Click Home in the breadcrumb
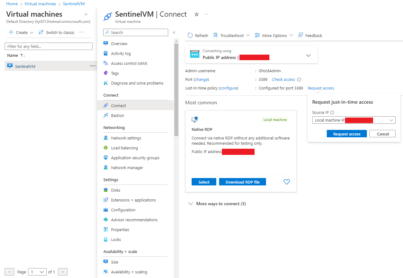This screenshot has width=403, height=278. (12, 4)
